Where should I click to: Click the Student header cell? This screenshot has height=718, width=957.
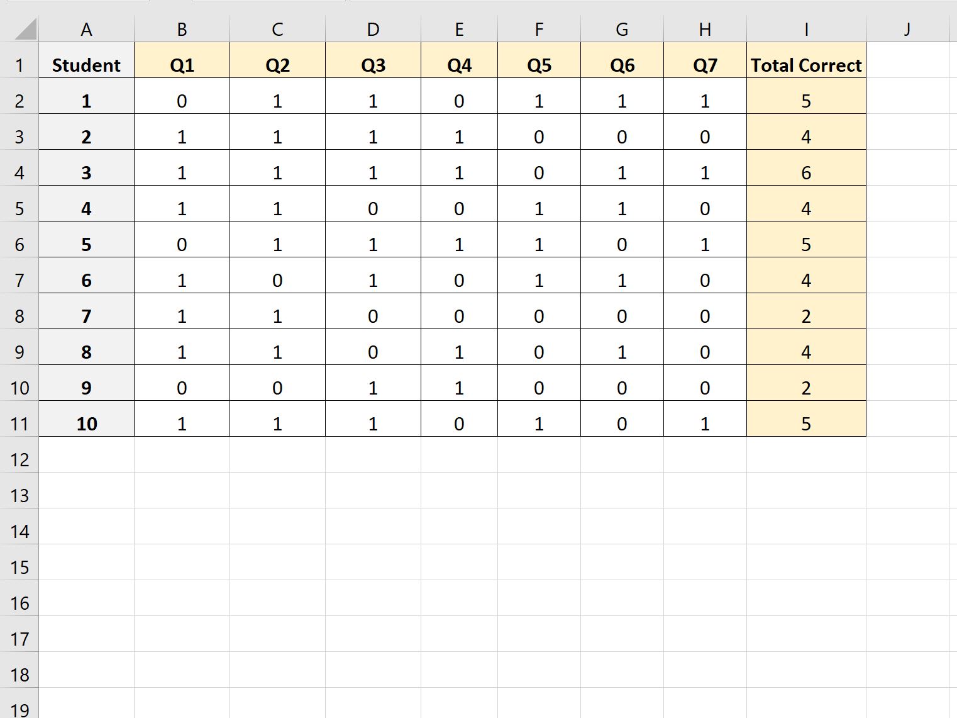coord(86,65)
